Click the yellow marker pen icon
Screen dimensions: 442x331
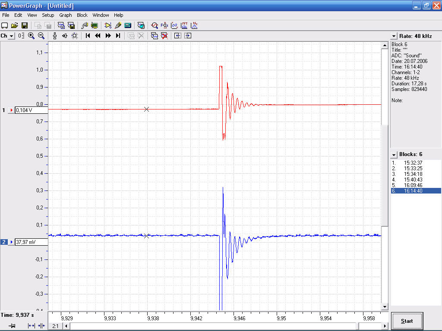[118, 25]
